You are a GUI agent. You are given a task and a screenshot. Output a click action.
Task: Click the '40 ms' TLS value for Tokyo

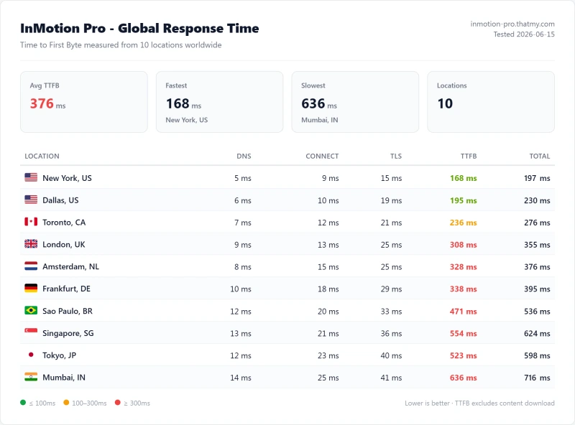[x=391, y=355]
